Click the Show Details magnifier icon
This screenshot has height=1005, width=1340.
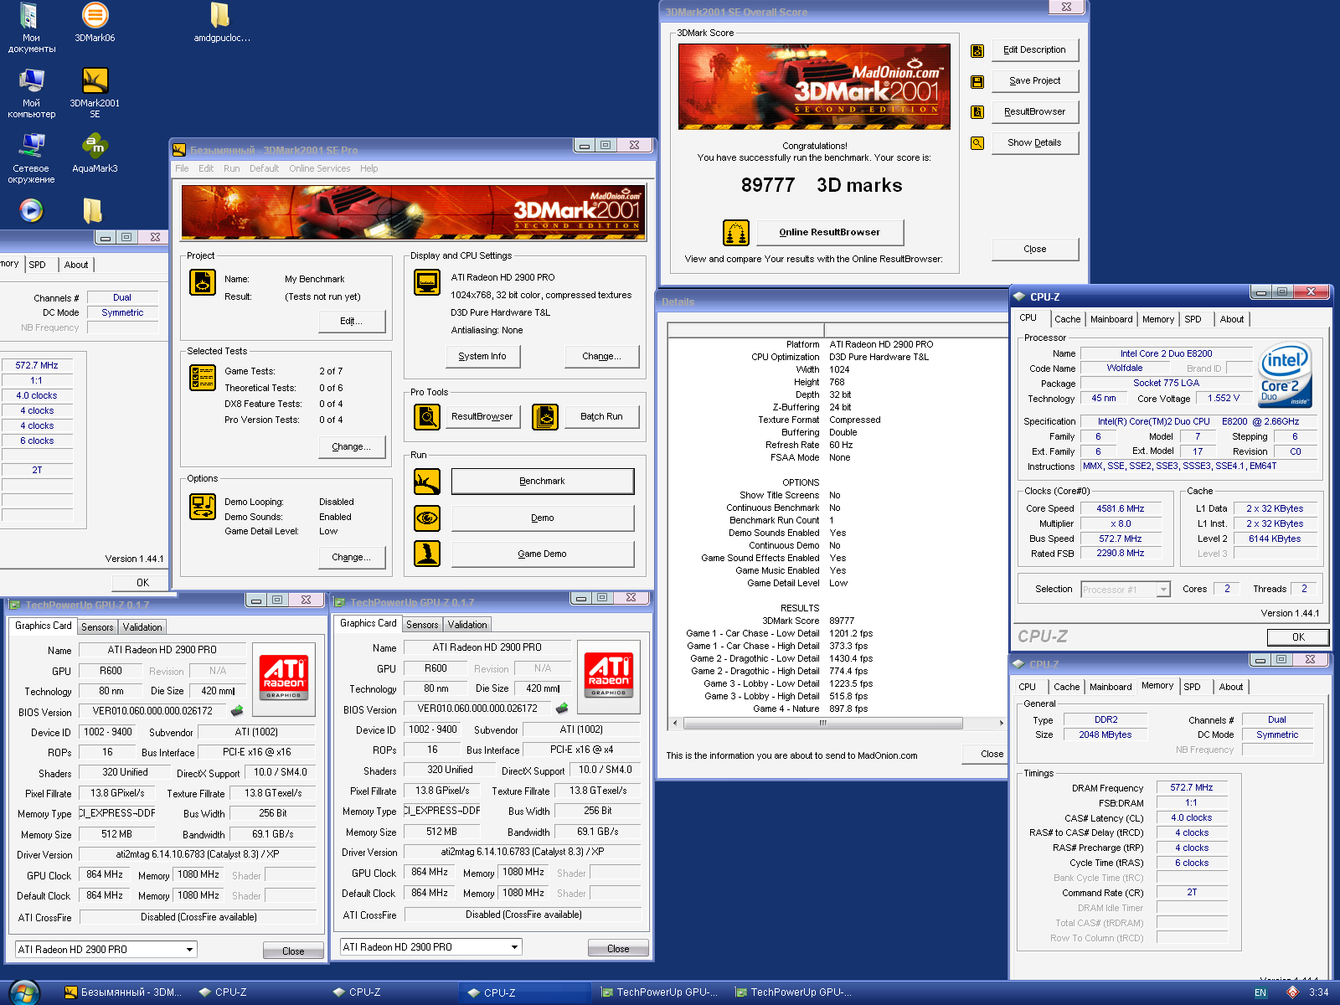[977, 143]
